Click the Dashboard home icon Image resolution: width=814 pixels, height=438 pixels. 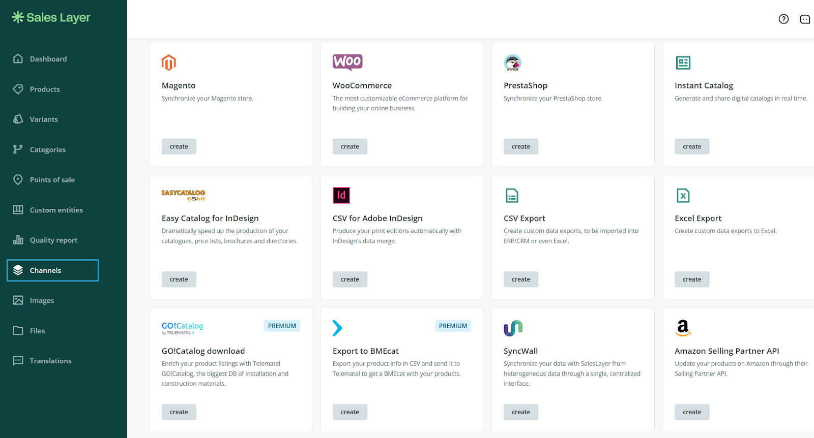(x=18, y=58)
